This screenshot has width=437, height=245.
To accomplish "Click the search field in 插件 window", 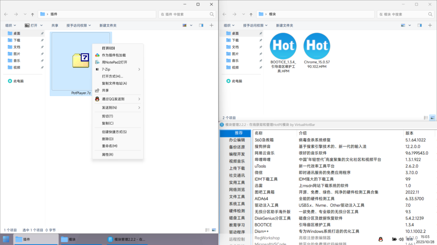I will (187, 14).
